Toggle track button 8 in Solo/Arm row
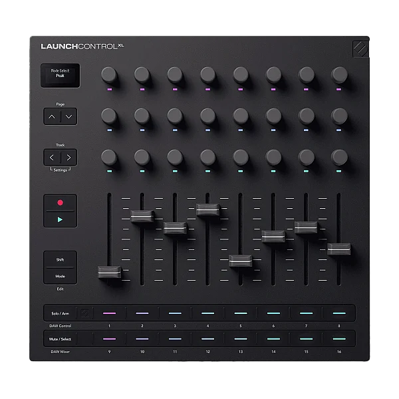Screen dimensions: 399x399 coord(339,313)
